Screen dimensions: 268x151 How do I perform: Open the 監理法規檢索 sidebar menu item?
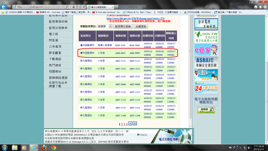click(58, 28)
